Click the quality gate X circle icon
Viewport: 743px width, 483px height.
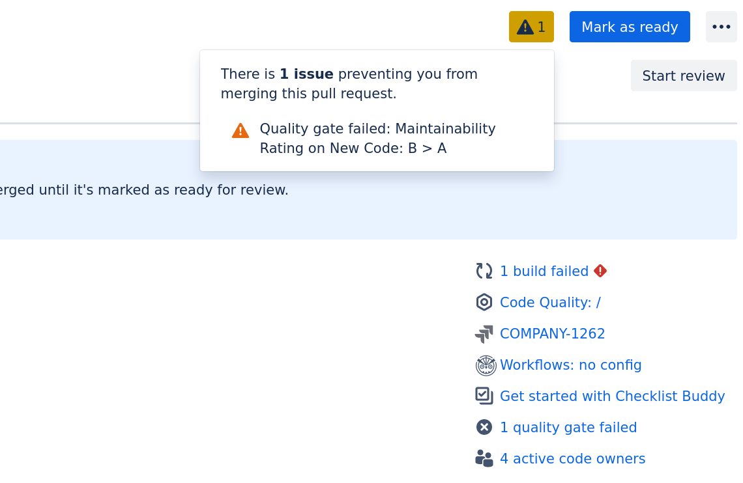(x=484, y=427)
